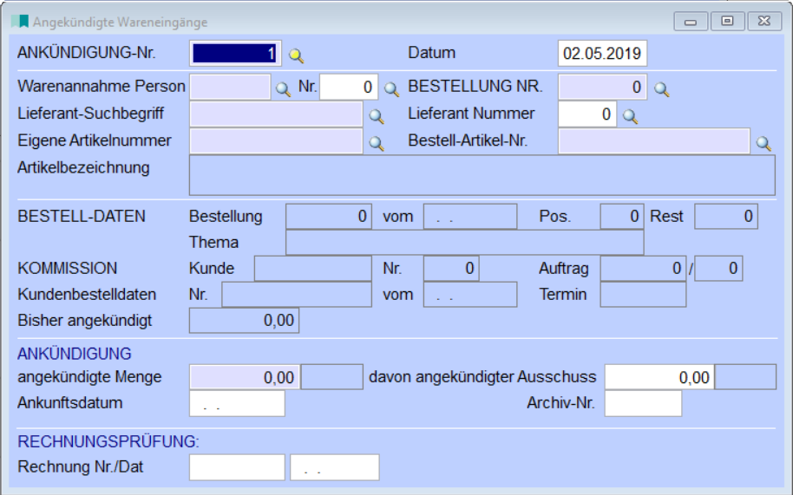Search BESTELLUNG NR. with magnifier icon
The width and height of the screenshot is (793, 495).
tap(662, 89)
